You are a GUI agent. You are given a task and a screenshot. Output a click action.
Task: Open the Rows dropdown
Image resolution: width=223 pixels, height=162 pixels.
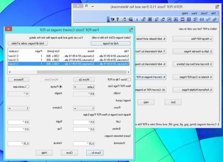[84, 108]
